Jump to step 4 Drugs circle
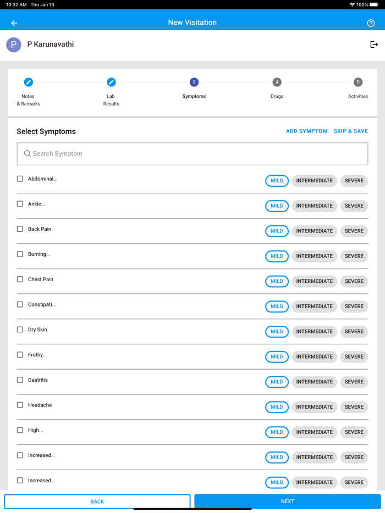The width and height of the screenshot is (385, 513). tap(277, 82)
